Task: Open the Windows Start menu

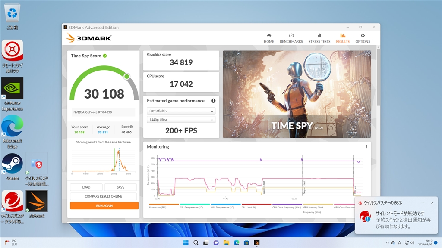Action: tap(186, 243)
